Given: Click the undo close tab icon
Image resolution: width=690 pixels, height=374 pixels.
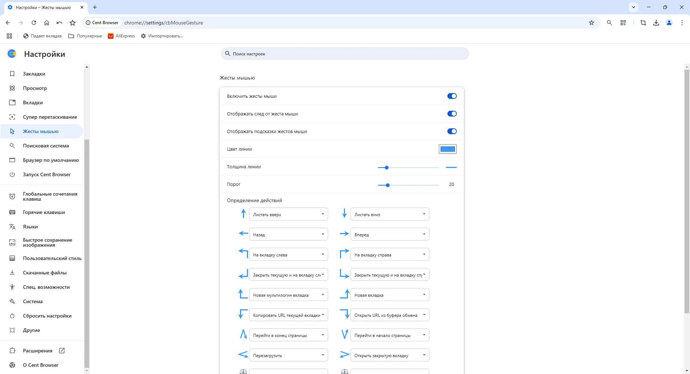Looking at the screenshot, I should (x=60, y=23).
